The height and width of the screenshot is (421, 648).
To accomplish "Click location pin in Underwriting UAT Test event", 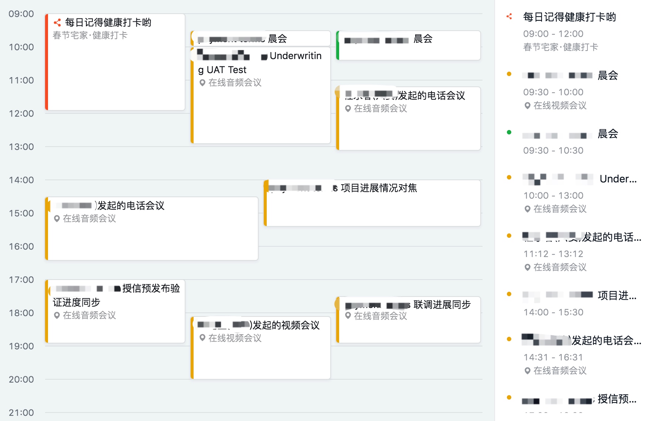I will coord(202,83).
